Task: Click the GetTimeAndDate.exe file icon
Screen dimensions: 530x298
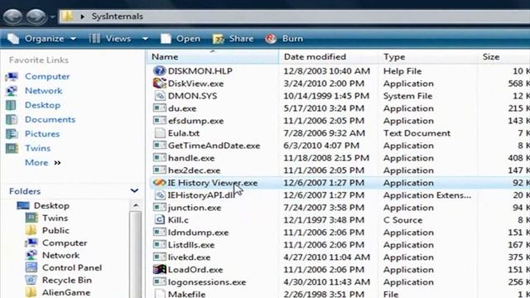Action: [159, 146]
